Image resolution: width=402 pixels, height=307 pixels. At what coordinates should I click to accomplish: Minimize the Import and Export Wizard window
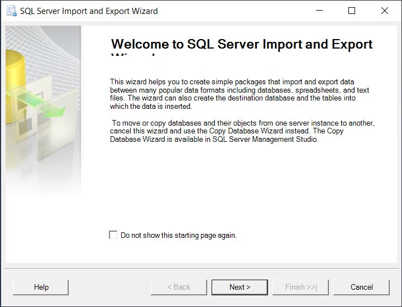[x=319, y=11]
